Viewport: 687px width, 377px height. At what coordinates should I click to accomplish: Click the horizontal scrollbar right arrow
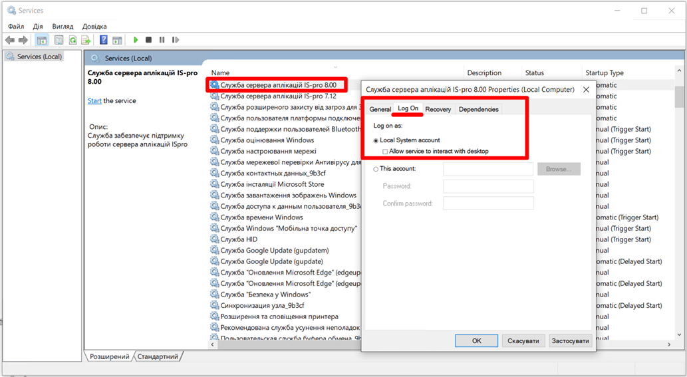click(669, 344)
